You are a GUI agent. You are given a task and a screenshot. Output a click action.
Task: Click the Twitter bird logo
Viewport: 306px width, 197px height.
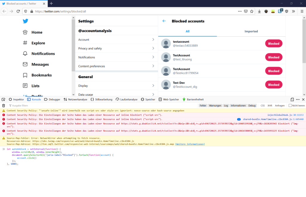25,21
